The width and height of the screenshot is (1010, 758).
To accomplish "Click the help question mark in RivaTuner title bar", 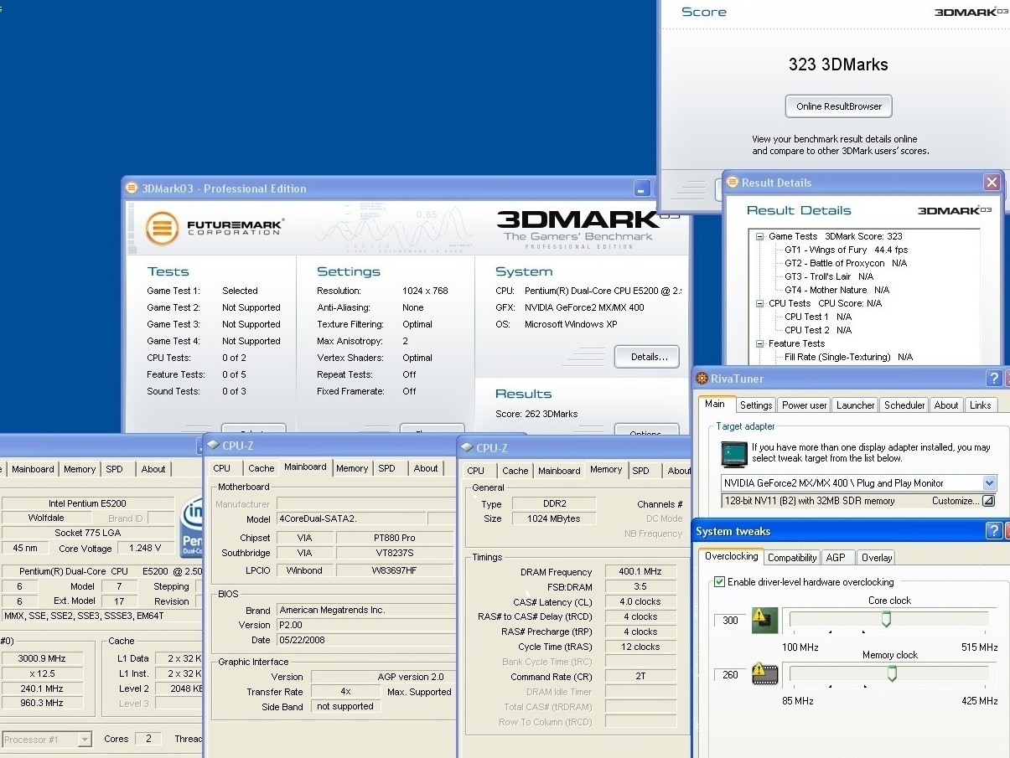I will click(x=993, y=378).
